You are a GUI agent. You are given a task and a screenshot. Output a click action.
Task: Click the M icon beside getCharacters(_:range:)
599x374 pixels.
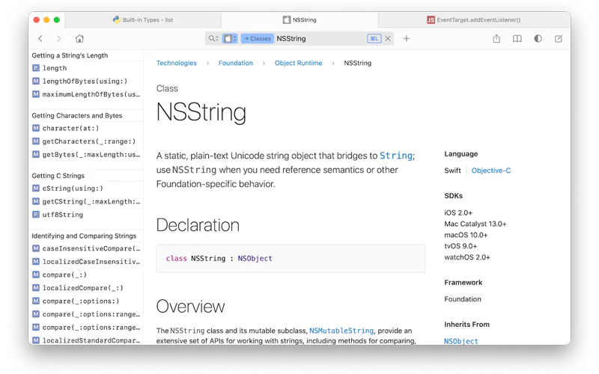[35, 141]
